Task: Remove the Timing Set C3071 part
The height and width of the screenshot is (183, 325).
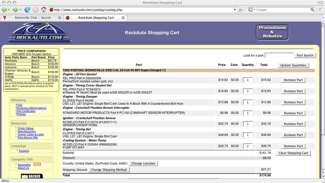Action: 293,135
